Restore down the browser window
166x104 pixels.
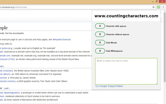(157, 1)
